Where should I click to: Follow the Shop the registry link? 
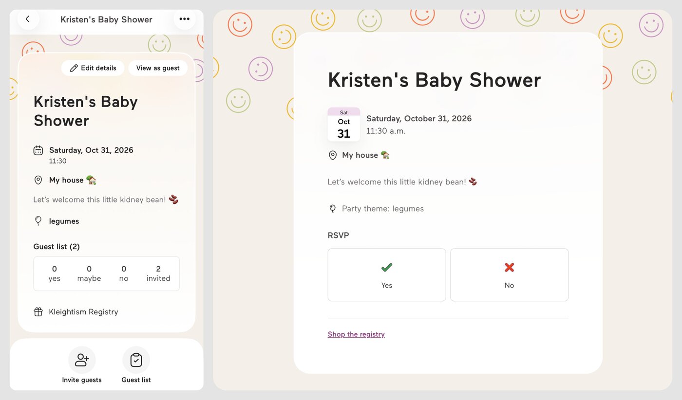pyautogui.click(x=356, y=334)
